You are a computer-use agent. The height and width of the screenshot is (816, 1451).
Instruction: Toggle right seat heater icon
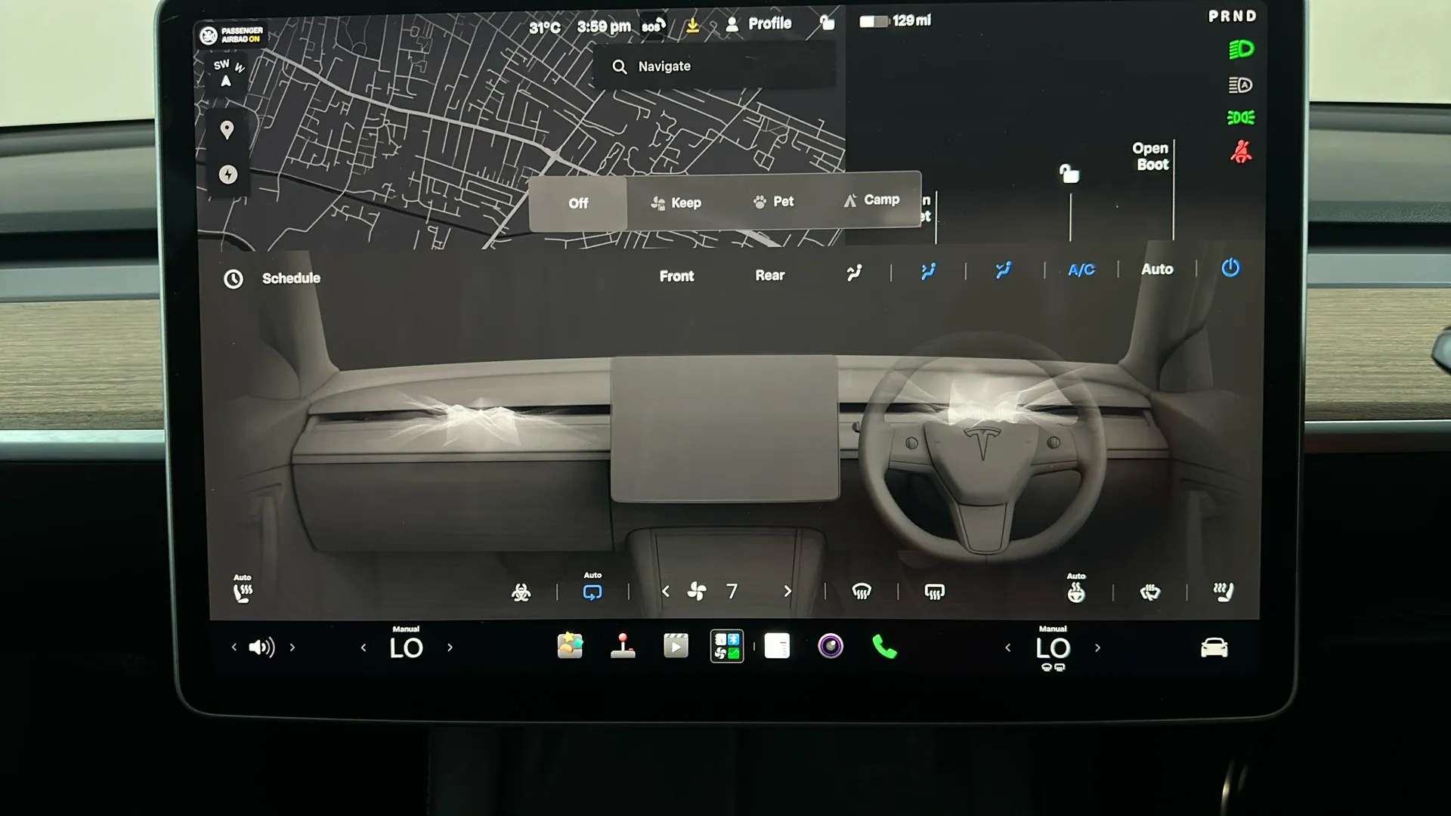click(1223, 592)
